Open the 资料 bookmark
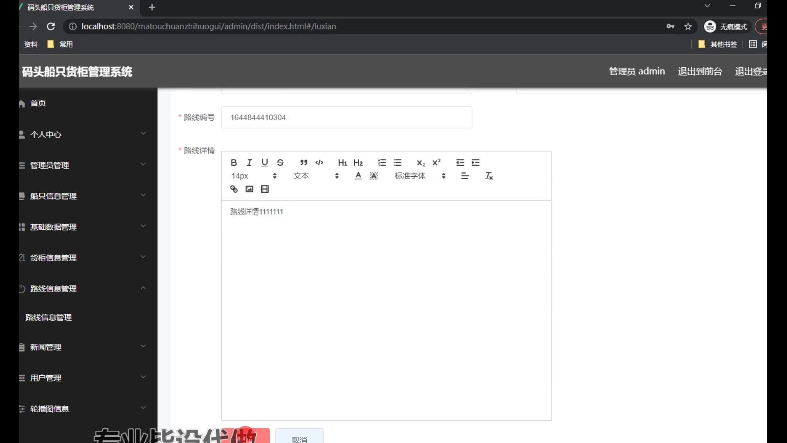Screen dimensions: 787x443 click(x=31, y=44)
